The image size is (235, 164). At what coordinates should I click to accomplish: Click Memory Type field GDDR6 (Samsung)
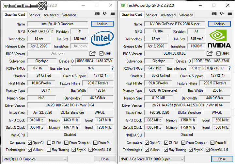point(163,90)
